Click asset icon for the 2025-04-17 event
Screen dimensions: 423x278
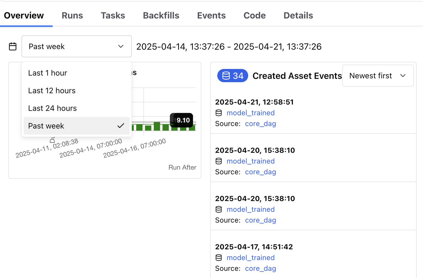pyautogui.click(x=219, y=258)
